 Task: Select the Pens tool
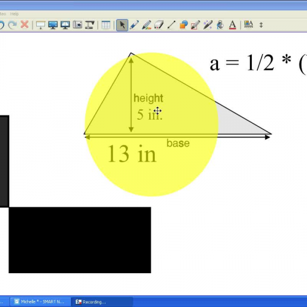pyautogui.click(x=134, y=25)
